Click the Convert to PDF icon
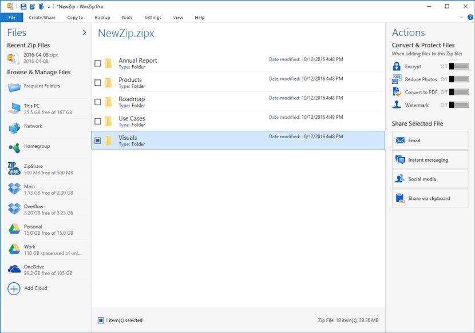This screenshot has width=475, height=333. 398,92
